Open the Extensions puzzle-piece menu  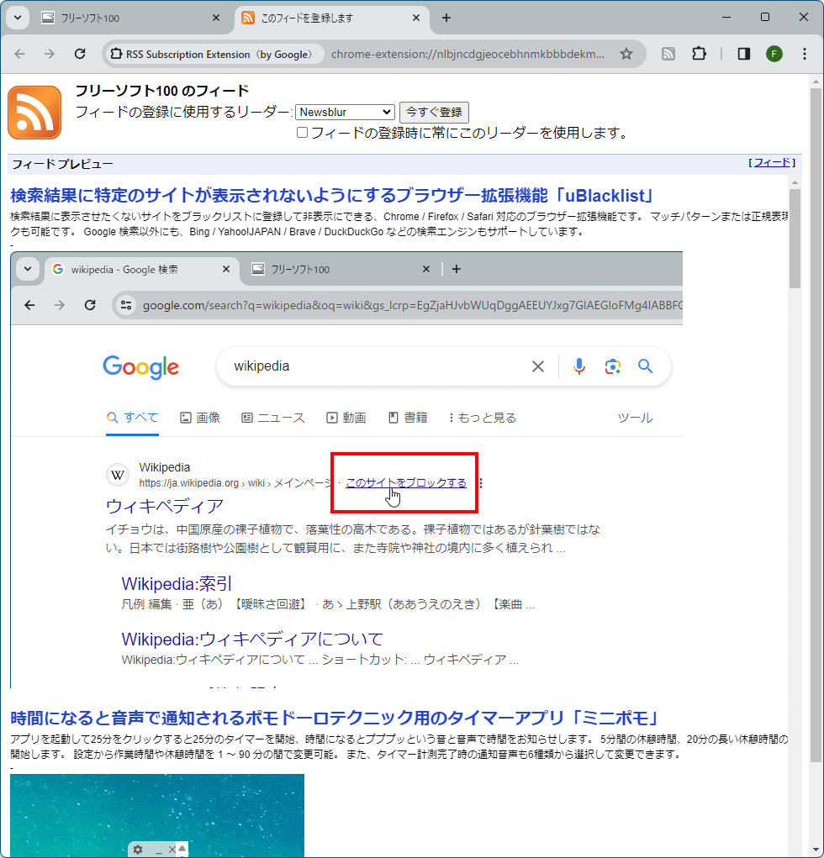700,54
